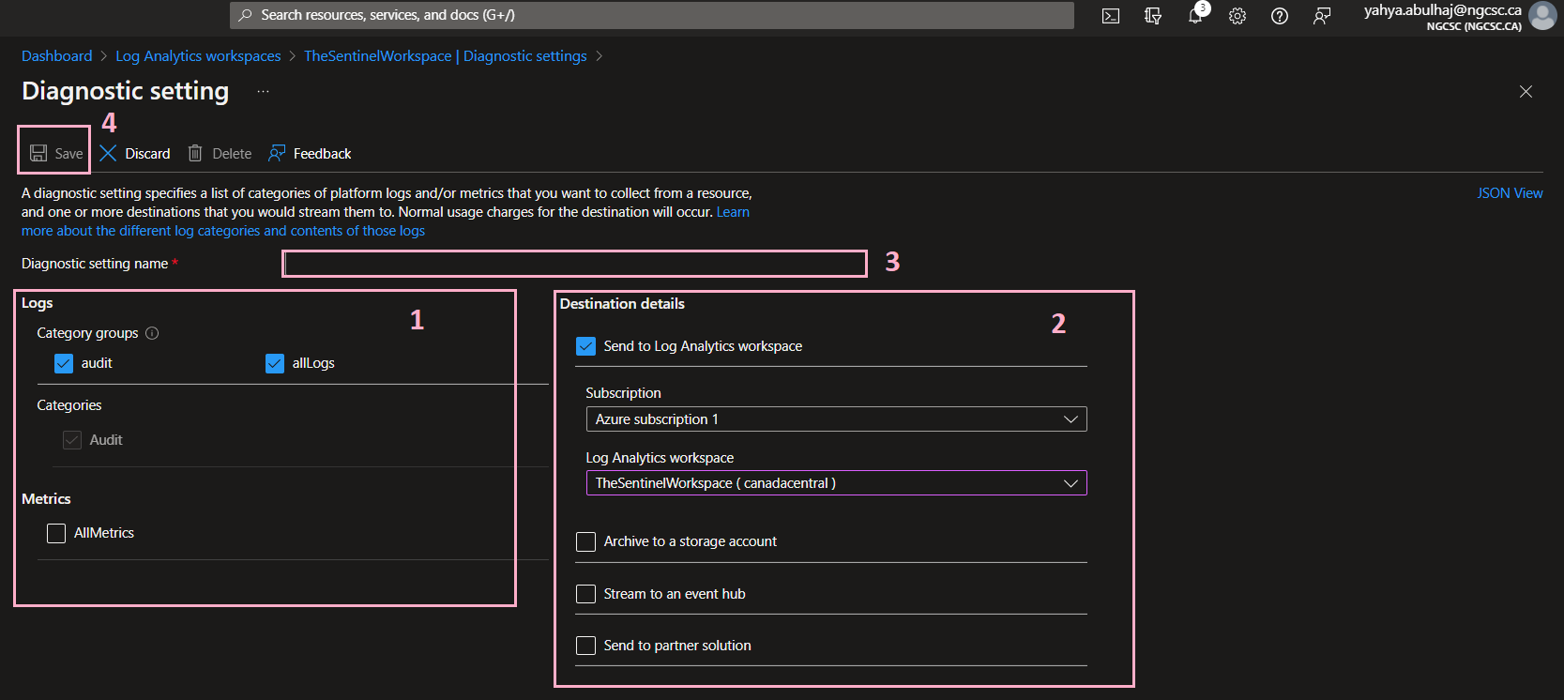
Task: Click the toolbar Feedback person icon
Action: point(277,153)
